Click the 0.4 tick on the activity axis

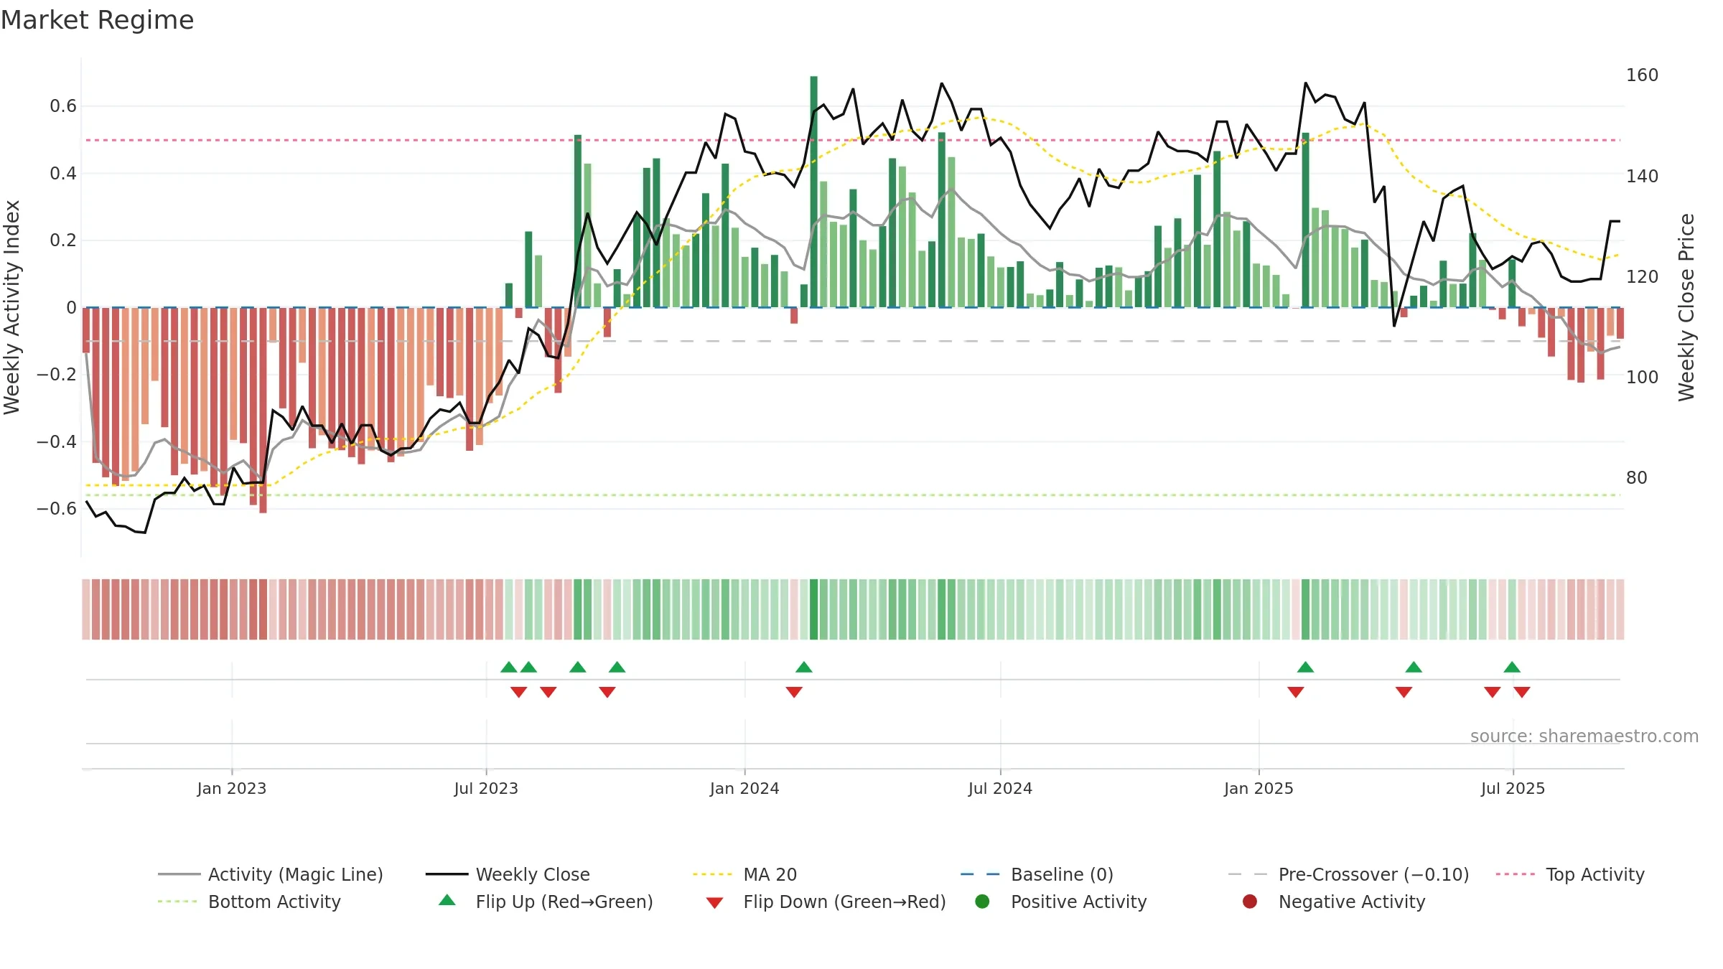point(63,173)
